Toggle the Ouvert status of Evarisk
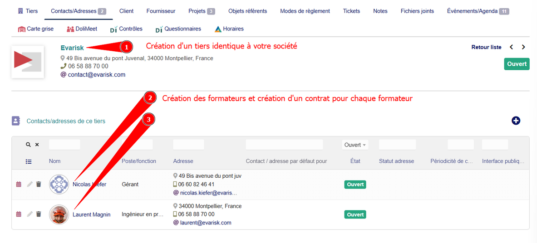 pyautogui.click(x=517, y=64)
